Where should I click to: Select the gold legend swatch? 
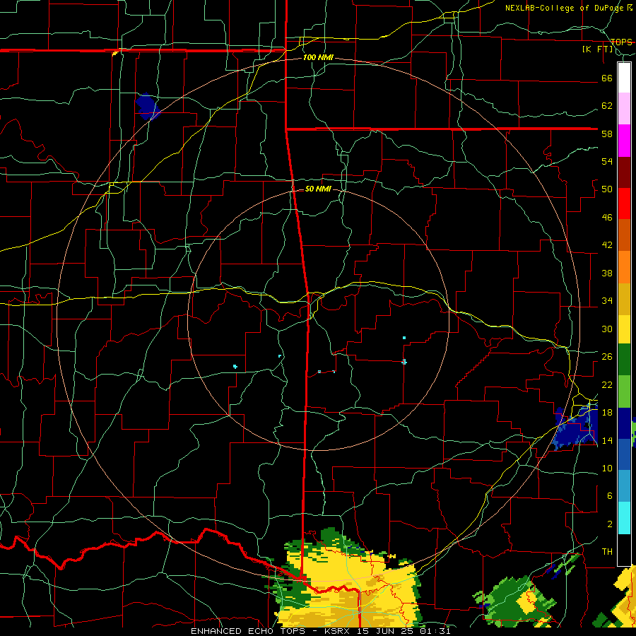click(624, 298)
